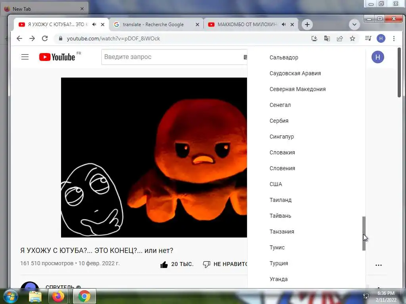Click the network tray icon

coord(366,296)
